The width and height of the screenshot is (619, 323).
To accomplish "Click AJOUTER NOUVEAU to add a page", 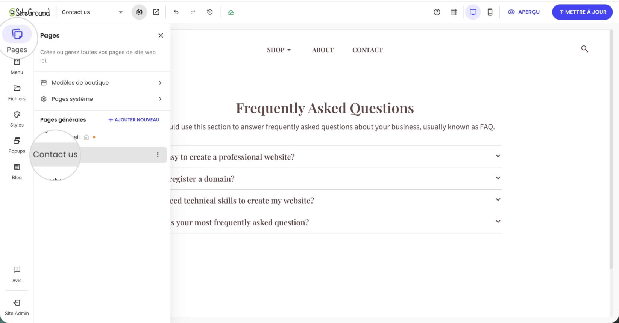I will [134, 120].
